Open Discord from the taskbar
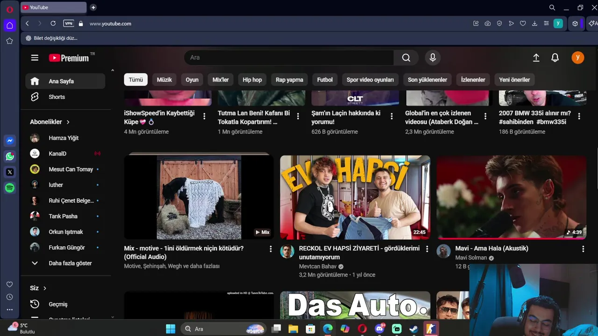This screenshot has width=598, height=336. [379, 329]
